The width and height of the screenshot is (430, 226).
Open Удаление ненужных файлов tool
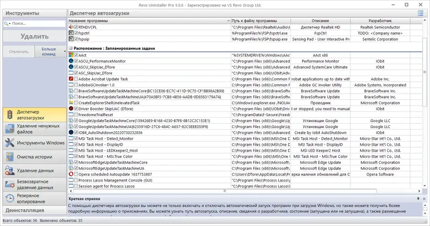34,129
